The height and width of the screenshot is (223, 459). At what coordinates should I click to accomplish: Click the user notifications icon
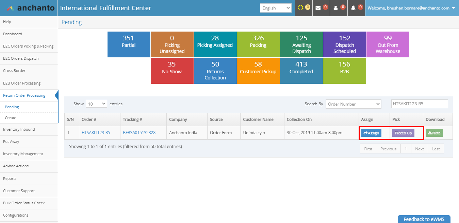336,8
